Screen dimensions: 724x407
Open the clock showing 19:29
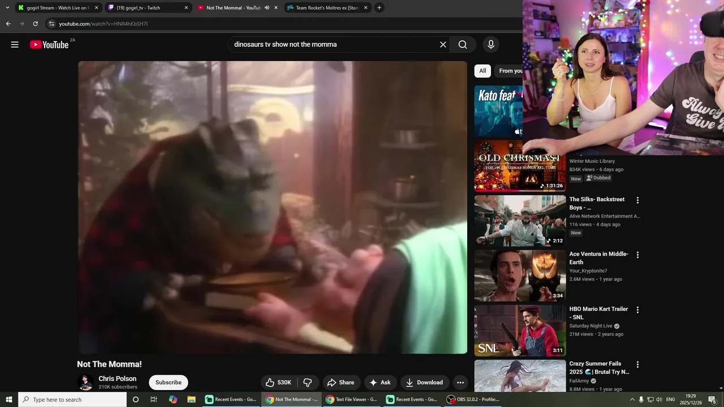click(x=691, y=400)
